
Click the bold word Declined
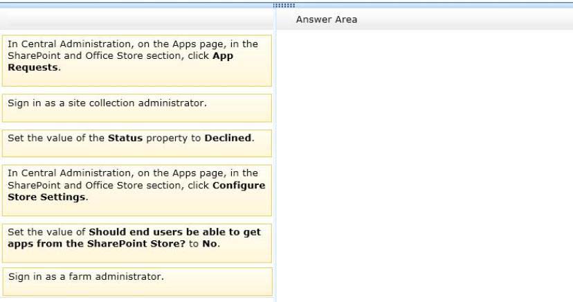coord(228,139)
